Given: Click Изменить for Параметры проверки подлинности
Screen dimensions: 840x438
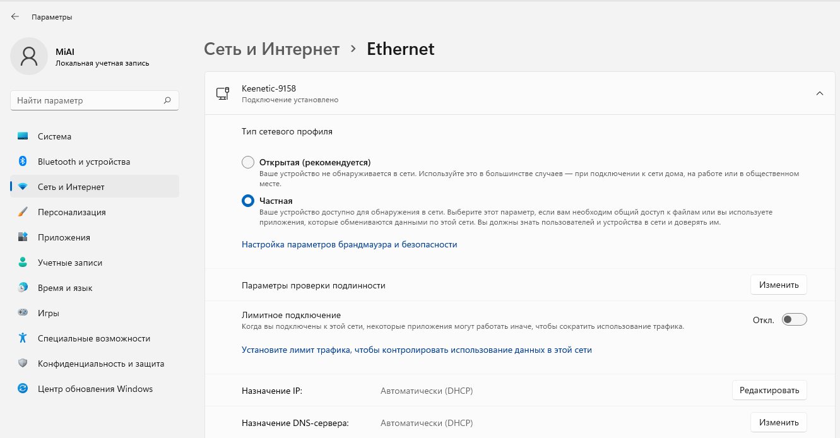Looking at the screenshot, I should point(778,285).
